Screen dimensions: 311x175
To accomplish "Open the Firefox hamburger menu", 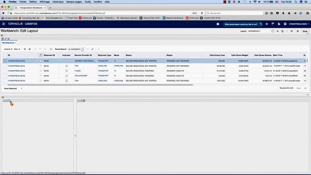I will click(308, 13).
